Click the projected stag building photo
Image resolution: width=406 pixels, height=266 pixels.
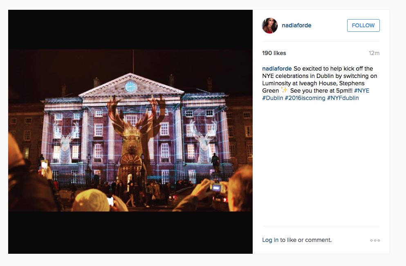(130, 131)
